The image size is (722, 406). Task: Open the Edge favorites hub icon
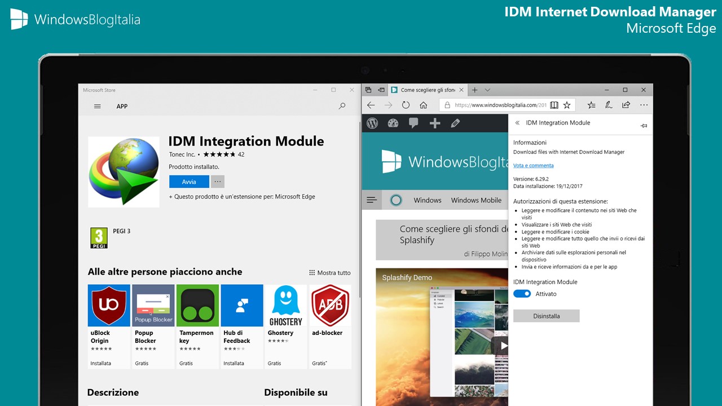tap(591, 105)
